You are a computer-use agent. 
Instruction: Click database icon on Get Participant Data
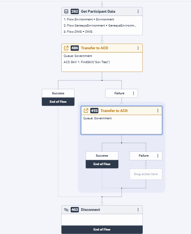66,12
